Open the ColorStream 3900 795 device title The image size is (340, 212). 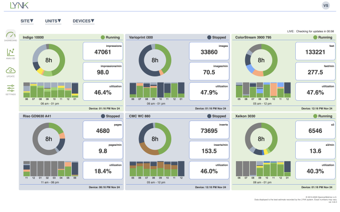[x=253, y=38]
